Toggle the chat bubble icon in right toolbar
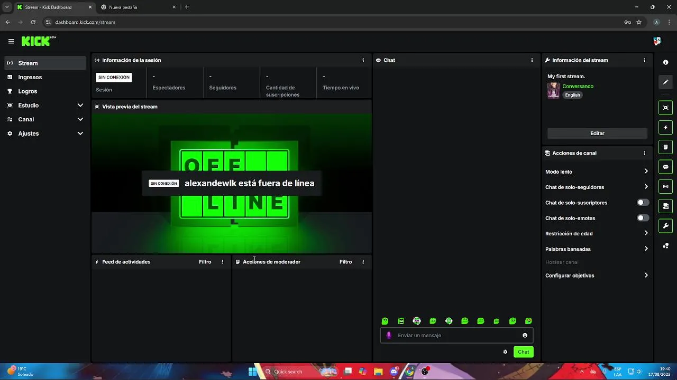This screenshot has width=677, height=380. (665, 167)
